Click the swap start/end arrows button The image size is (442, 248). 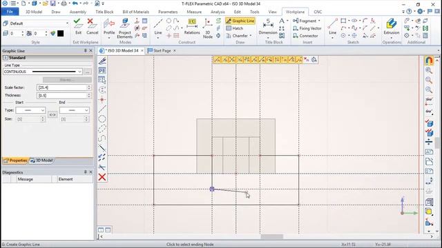click(52, 115)
